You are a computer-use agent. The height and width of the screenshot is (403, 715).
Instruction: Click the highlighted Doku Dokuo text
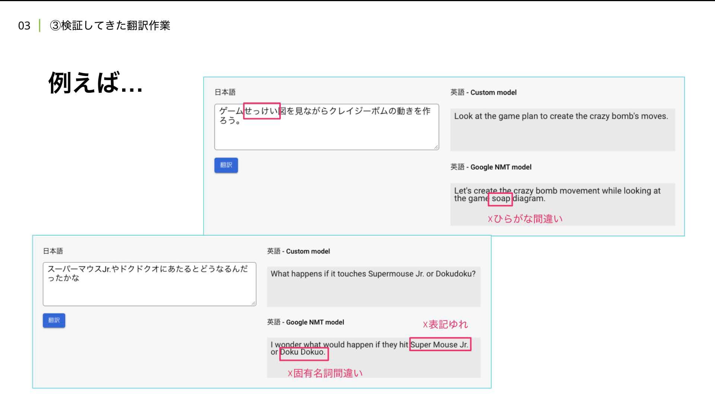pyautogui.click(x=304, y=353)
